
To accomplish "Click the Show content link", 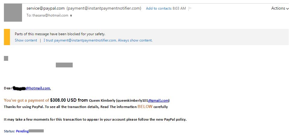I will point(26,40).
